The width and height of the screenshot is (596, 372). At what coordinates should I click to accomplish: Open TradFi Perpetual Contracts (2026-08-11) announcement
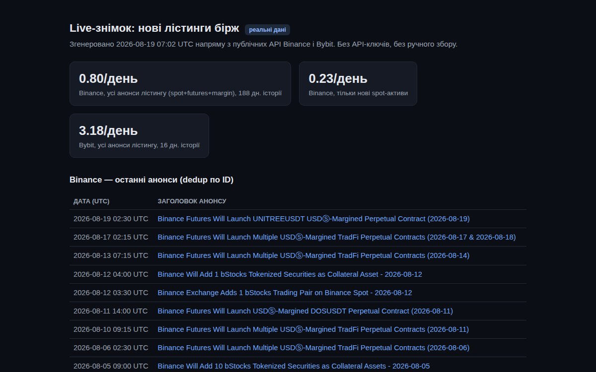[x=313, y=329]
